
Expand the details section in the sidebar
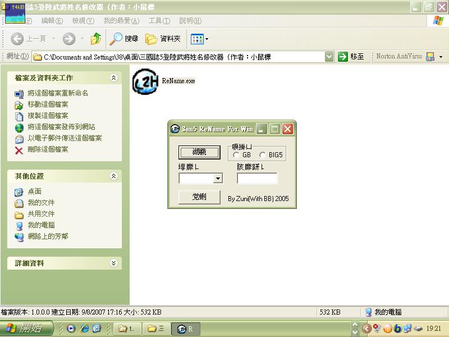click(x=114, y=263)
